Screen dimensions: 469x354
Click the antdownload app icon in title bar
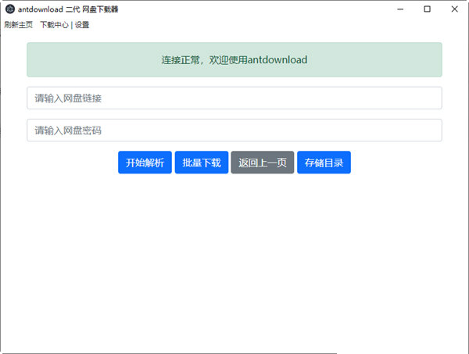(10, 9)
